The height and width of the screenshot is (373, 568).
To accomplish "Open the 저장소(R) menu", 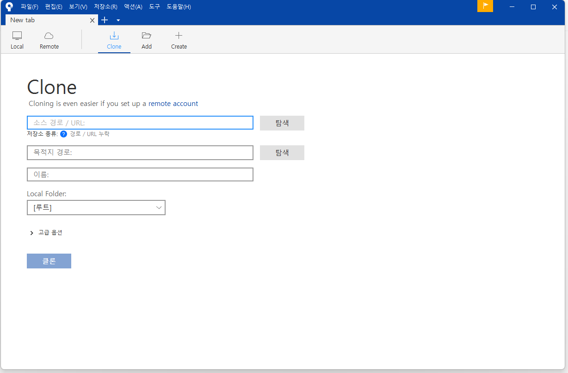I will pyautogui.click(x=105, y=7).
